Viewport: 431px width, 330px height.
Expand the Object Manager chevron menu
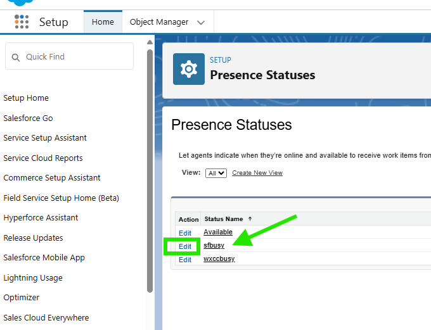coord(201,22)
